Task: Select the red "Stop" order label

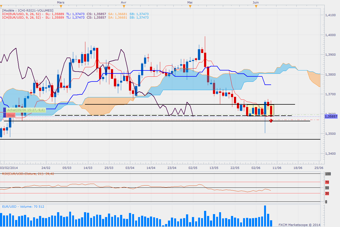Action: point(11,115)
